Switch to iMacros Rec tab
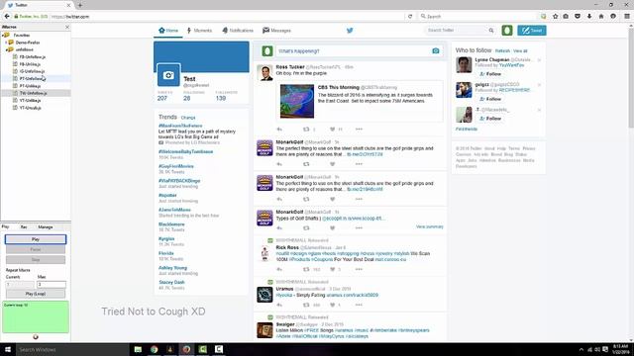The image size is (634, 356). (x=24, y=226)
